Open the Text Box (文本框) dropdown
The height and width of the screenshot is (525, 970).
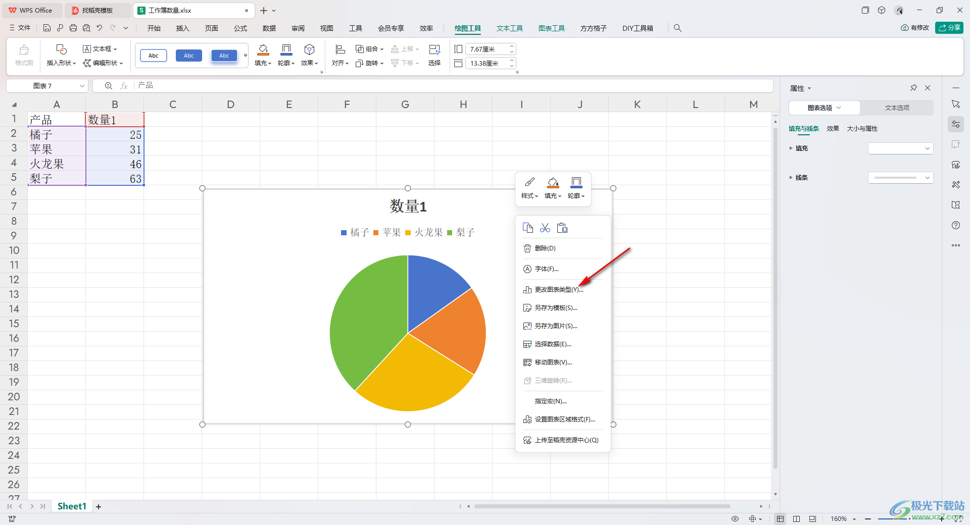(100, 49)
